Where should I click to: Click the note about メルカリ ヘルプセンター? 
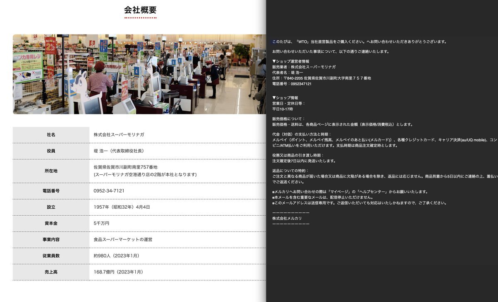(350, 192)
